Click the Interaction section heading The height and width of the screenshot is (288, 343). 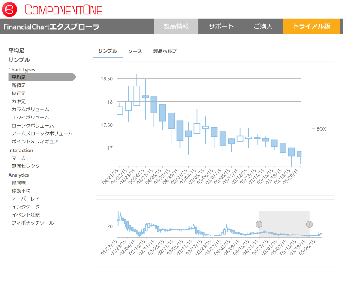[21, 151]
